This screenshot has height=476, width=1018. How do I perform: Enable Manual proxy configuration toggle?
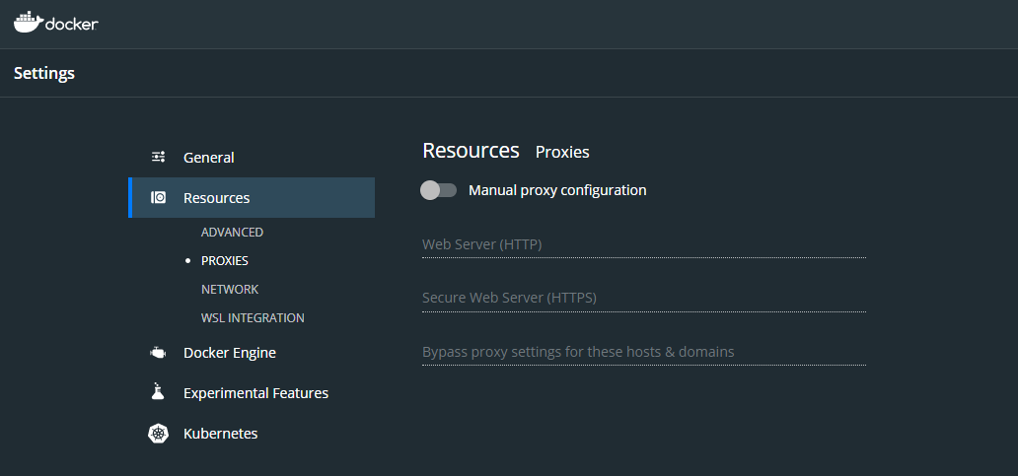coord(438,190)
